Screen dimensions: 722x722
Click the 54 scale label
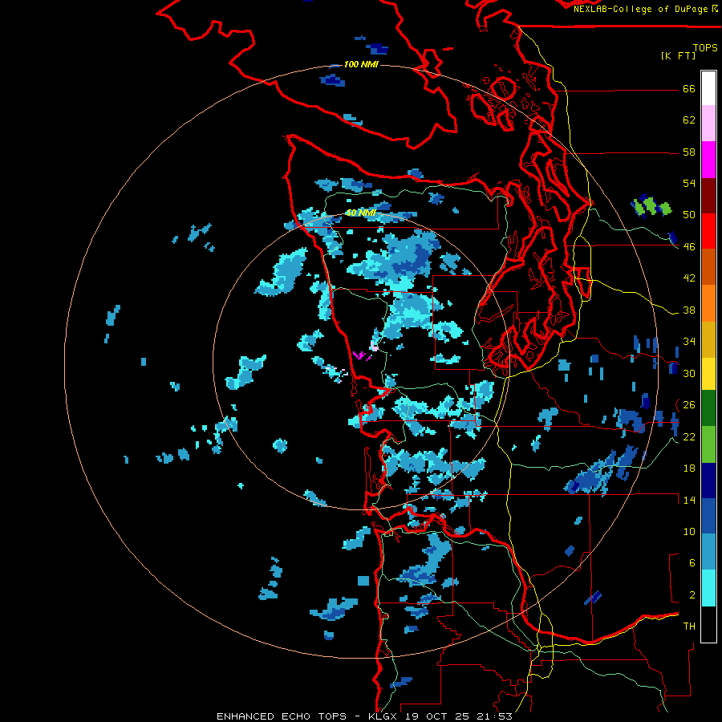point(689,183)
